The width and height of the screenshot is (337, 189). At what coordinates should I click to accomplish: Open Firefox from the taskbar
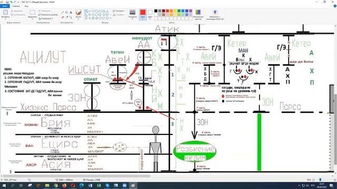(x=64, y=185)
